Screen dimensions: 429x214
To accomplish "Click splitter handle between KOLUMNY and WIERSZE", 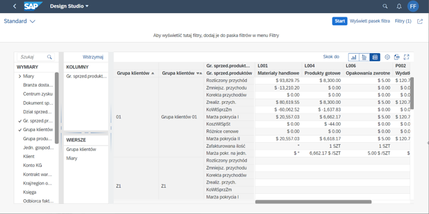I will click(x=86, y=132).
